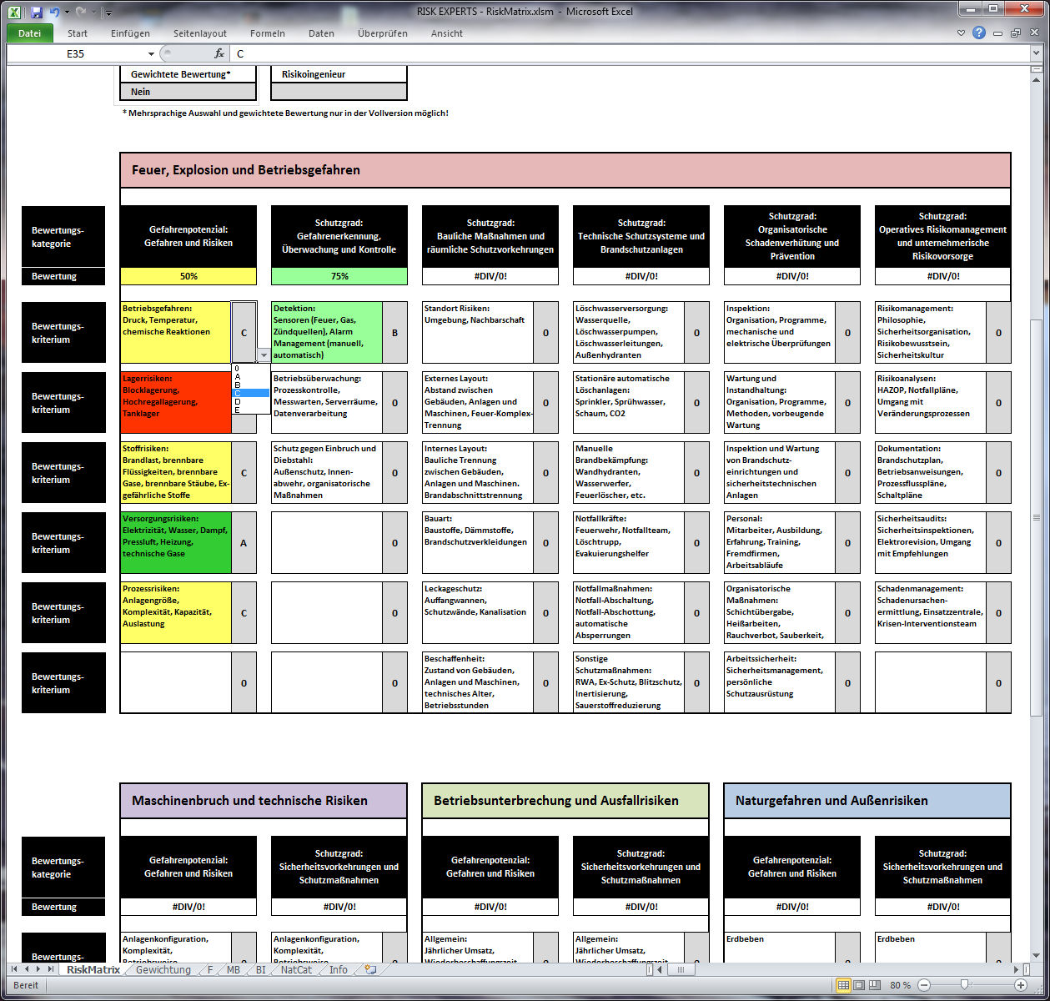Click the Undo arrow icon

(x=54, y=13)
